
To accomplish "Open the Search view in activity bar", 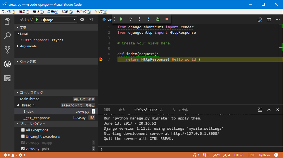I will point(7,36).
